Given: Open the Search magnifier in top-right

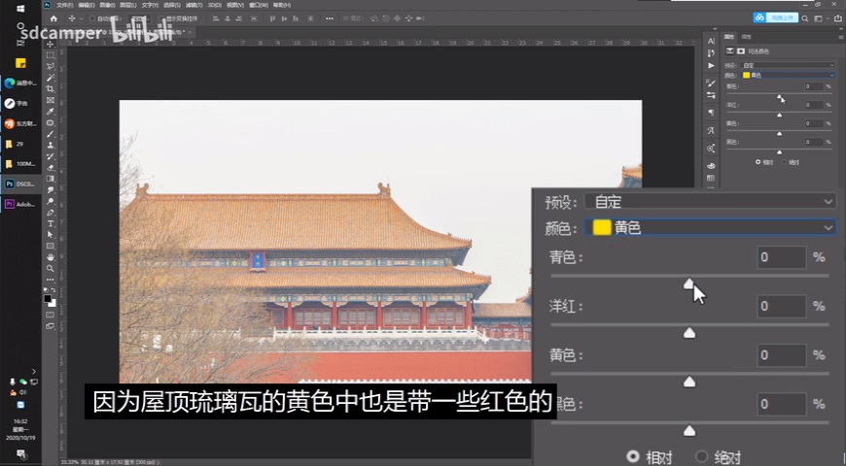Looking at the screenshot, I should (x=804, y=18).
